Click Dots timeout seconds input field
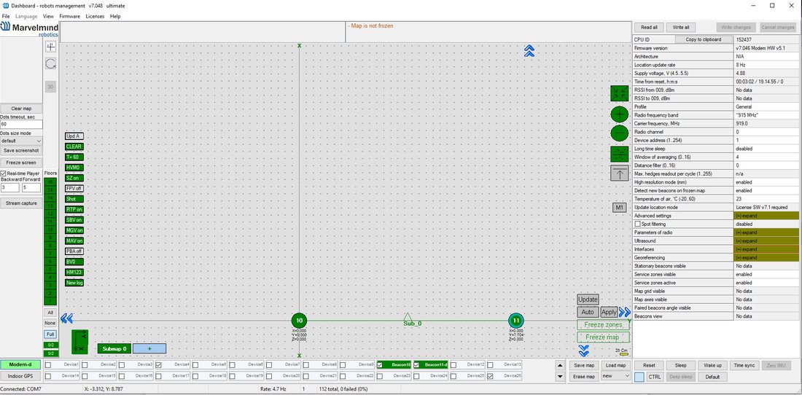 (21, 124)
